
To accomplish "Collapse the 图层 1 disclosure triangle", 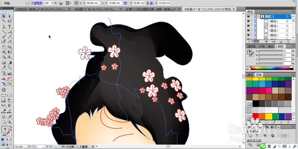I will click(258, 17).
